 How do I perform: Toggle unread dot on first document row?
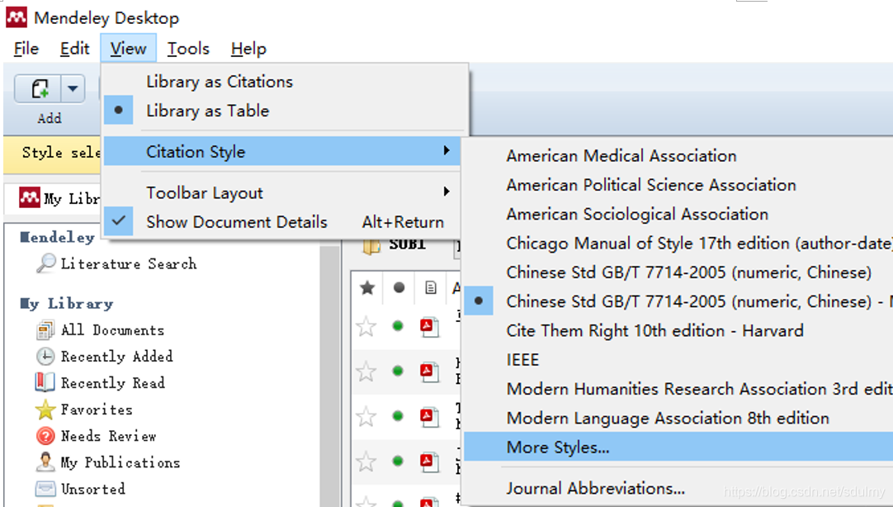tap(398, 326)
